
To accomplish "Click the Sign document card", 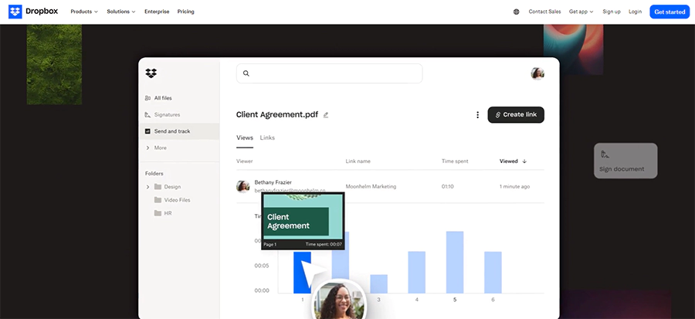I will point(625,161).
